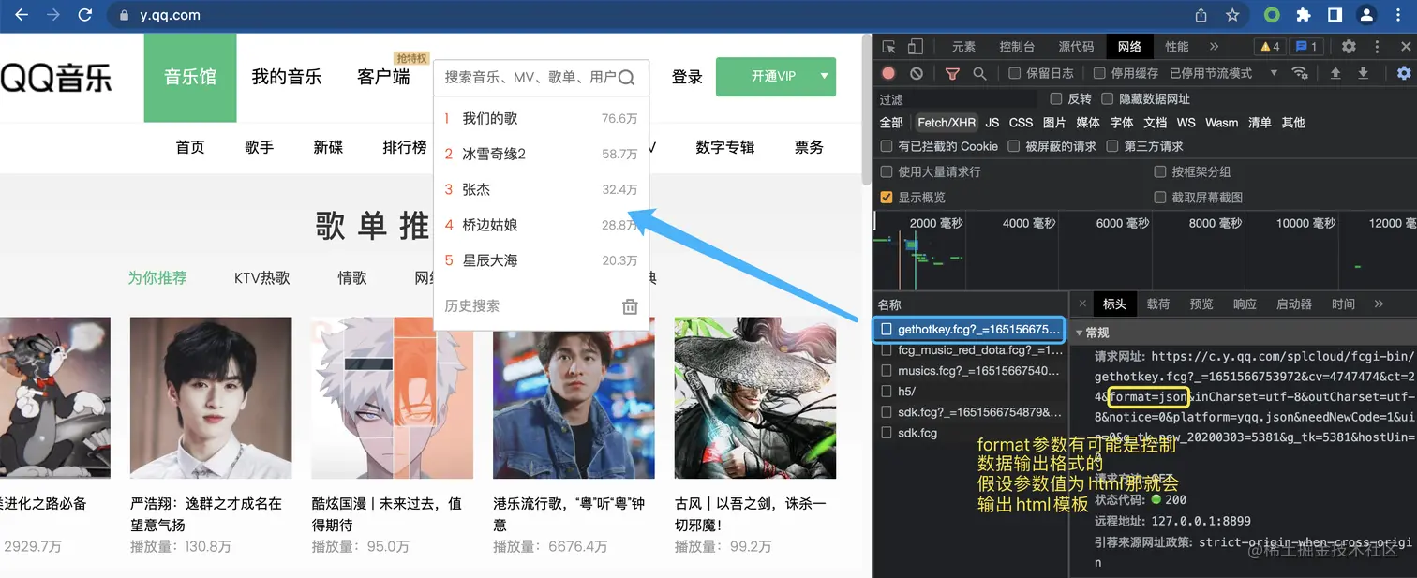This screenshot has width=1417, height=578.
Task: Filter requests by Fetch/XHR type
Action: [946, 123]
